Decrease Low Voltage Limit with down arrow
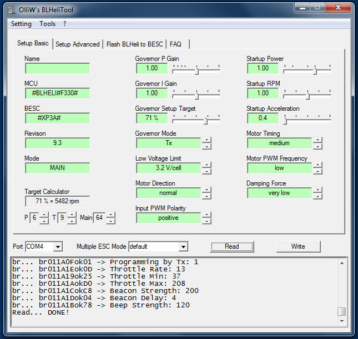 [206, 171]
